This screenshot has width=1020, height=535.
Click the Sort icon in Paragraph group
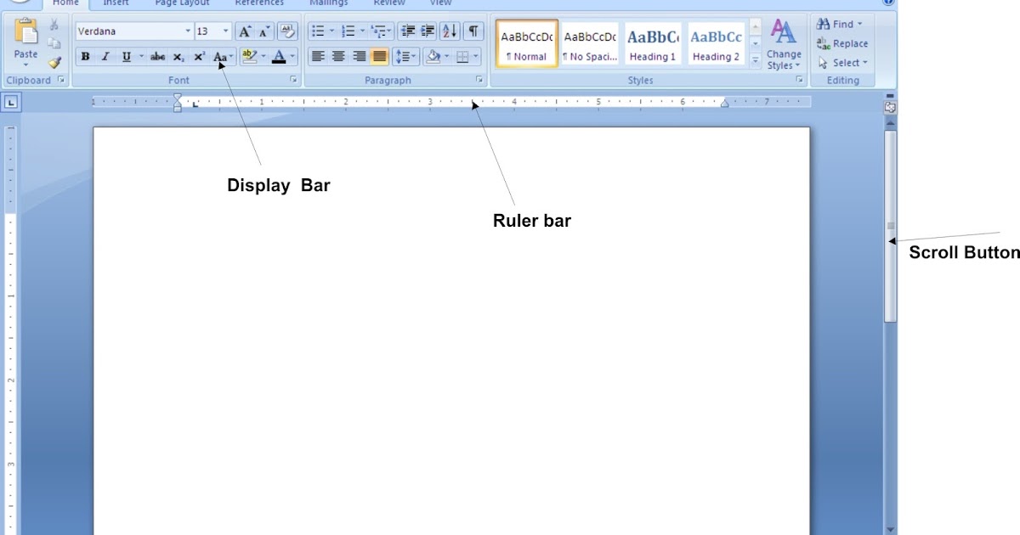[x=448, y=31]
